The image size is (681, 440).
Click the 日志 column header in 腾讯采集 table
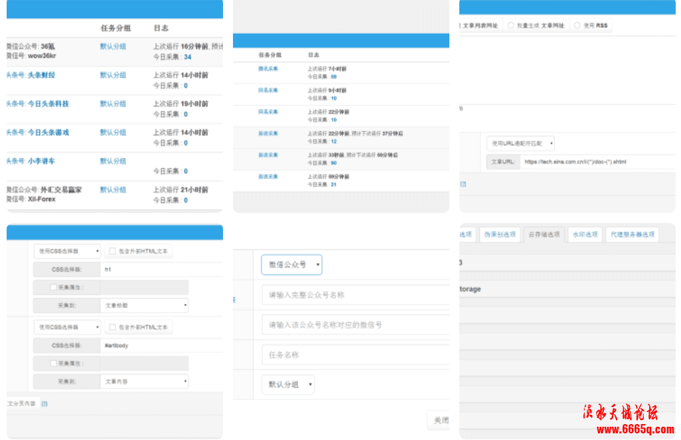pyautogui.click(x=313, y=55)
